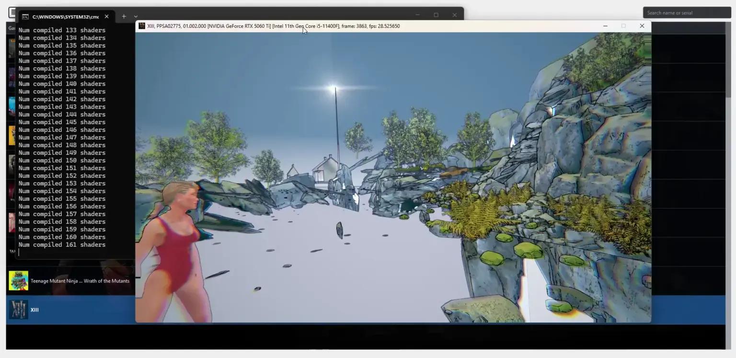
Task: Minimize the XIII game window
Action: point(605,26)
